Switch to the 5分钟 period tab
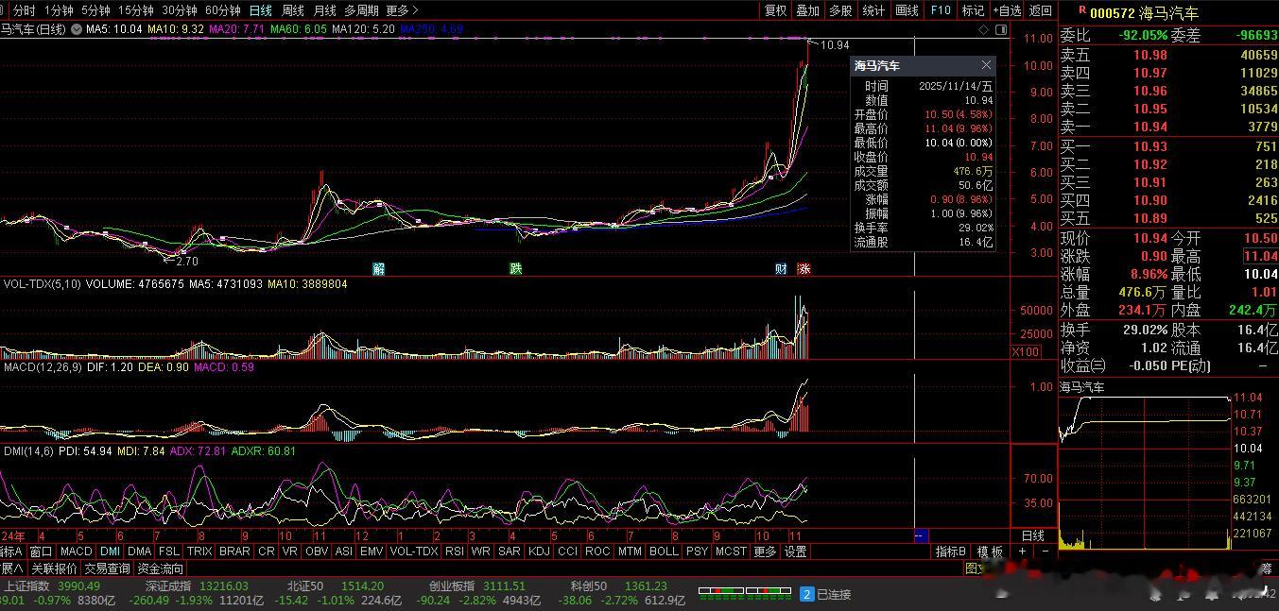 [95, 10]
